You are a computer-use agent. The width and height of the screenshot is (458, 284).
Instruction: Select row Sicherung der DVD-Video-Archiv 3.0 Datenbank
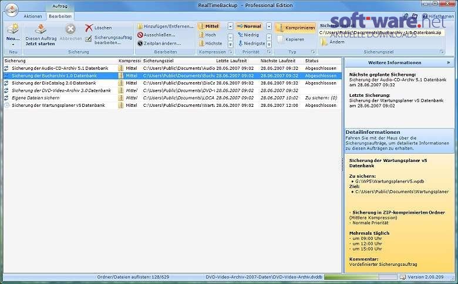(172, 90)
